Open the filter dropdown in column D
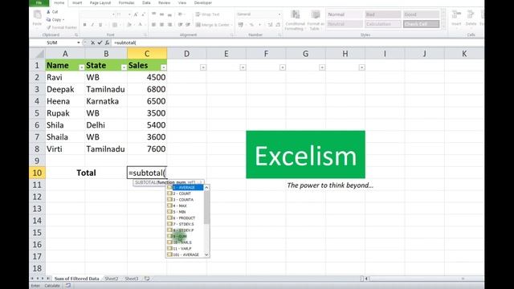 (203, 67)
